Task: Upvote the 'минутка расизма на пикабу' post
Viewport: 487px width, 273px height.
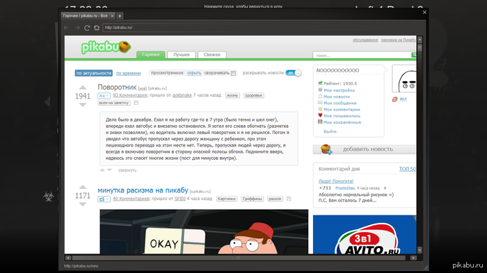Action: coord(83,187)
